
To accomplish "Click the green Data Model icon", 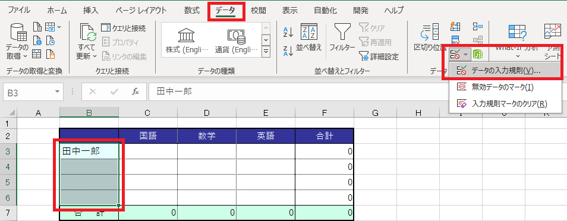I will point(478,55).
